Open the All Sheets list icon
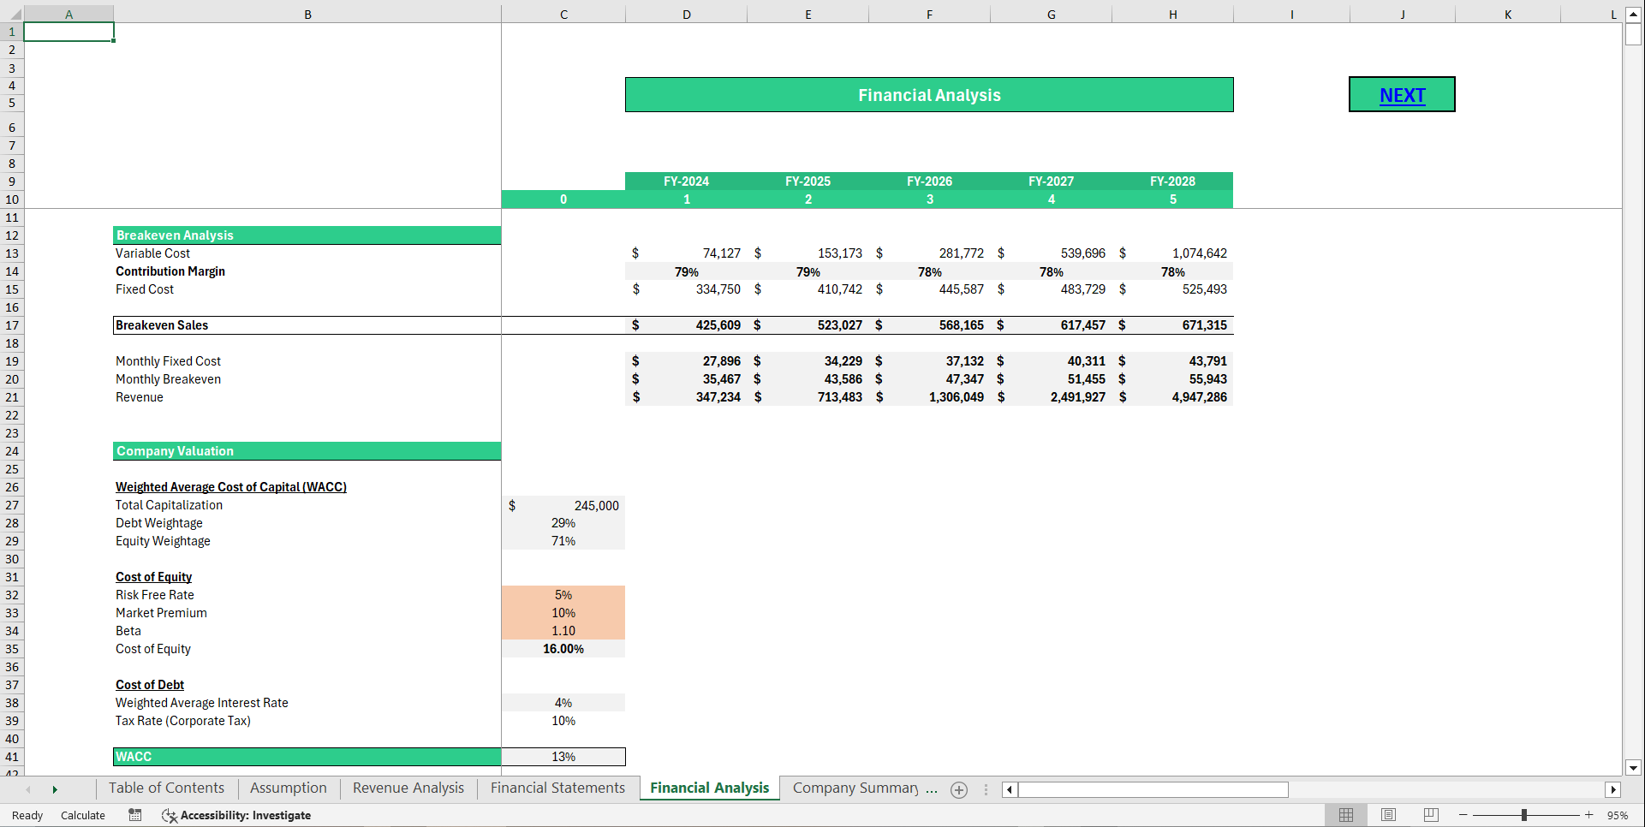Image resolution: width=1645 pixels, height=827 pixels. [x=986, y=789]
